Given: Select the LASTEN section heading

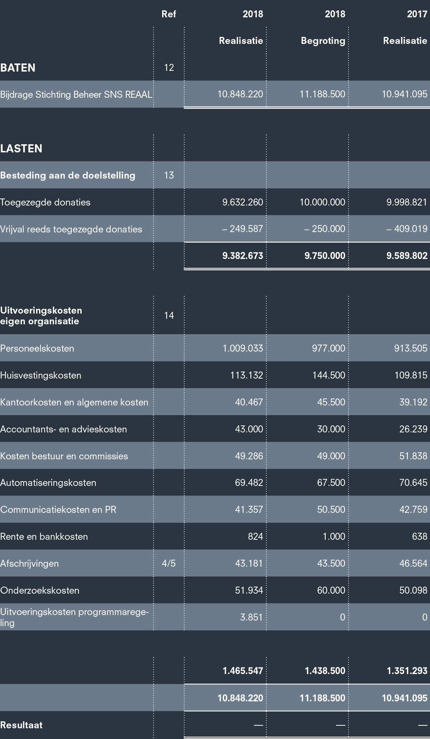Looking at the screenshot, I should 21,149.
